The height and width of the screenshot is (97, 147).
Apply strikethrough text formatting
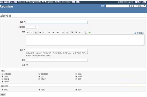40,32
